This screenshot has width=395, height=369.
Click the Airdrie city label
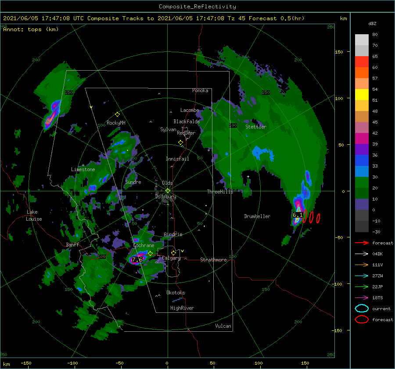click(x=173, y=234)
